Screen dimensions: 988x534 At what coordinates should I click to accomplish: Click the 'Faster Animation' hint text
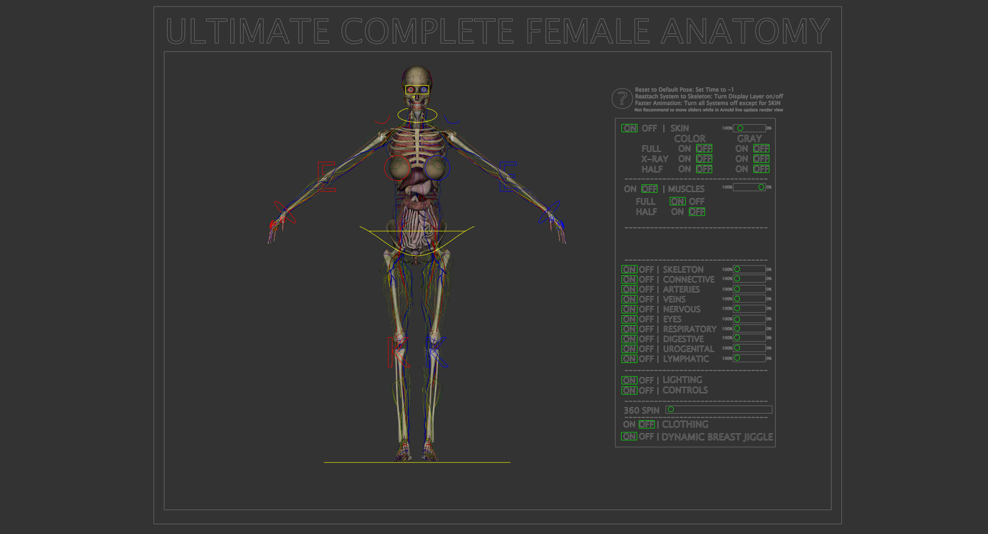[x=707, y=103]
